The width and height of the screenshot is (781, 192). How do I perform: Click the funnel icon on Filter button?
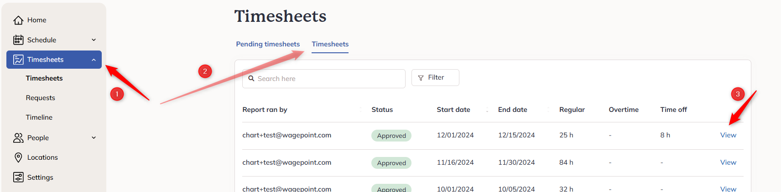421,78
